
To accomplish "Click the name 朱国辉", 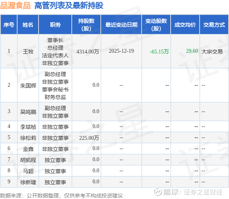I will pos(28,86).
